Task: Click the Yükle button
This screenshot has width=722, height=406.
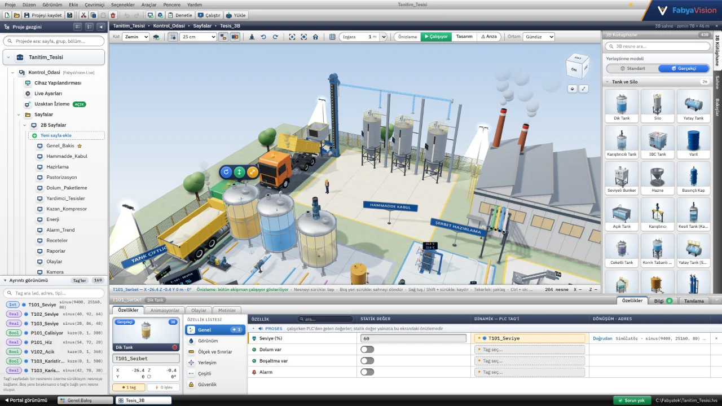Action: (x=236, y=15)
